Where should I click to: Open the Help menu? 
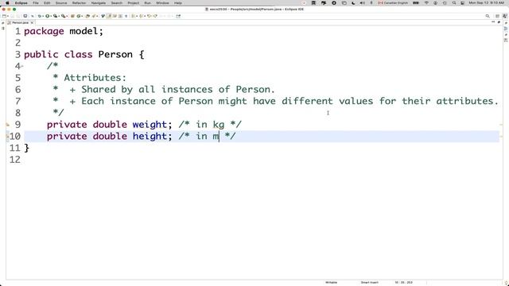[178, 3]
